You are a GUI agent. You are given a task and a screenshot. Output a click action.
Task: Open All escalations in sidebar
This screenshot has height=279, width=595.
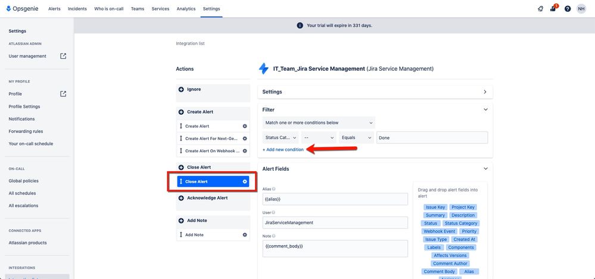[x=23, y=206]
